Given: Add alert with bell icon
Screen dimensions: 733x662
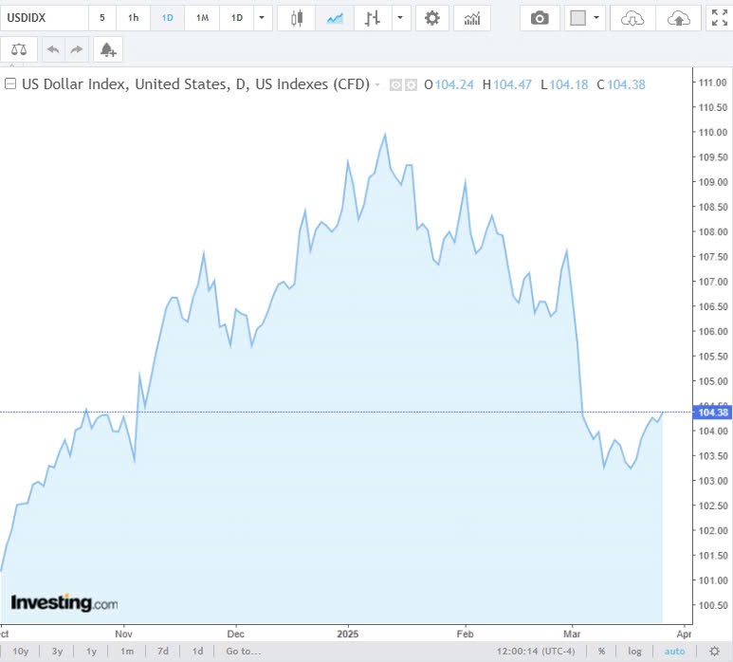Looking at the screenshot, I should click(x=107, y=49).
